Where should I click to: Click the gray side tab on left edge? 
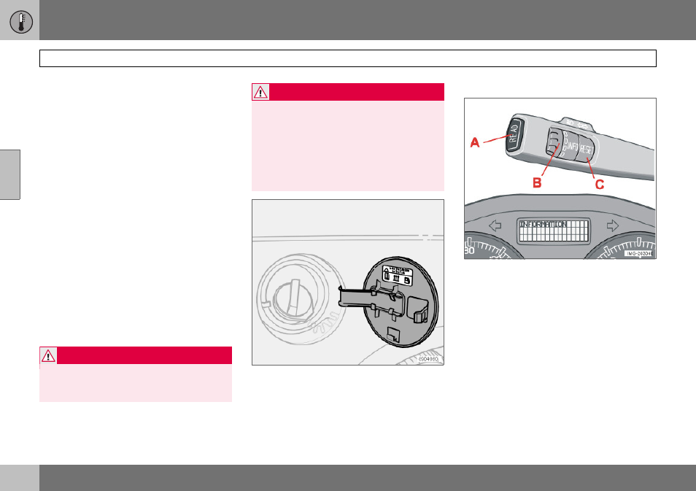click(x=9, y=174)
